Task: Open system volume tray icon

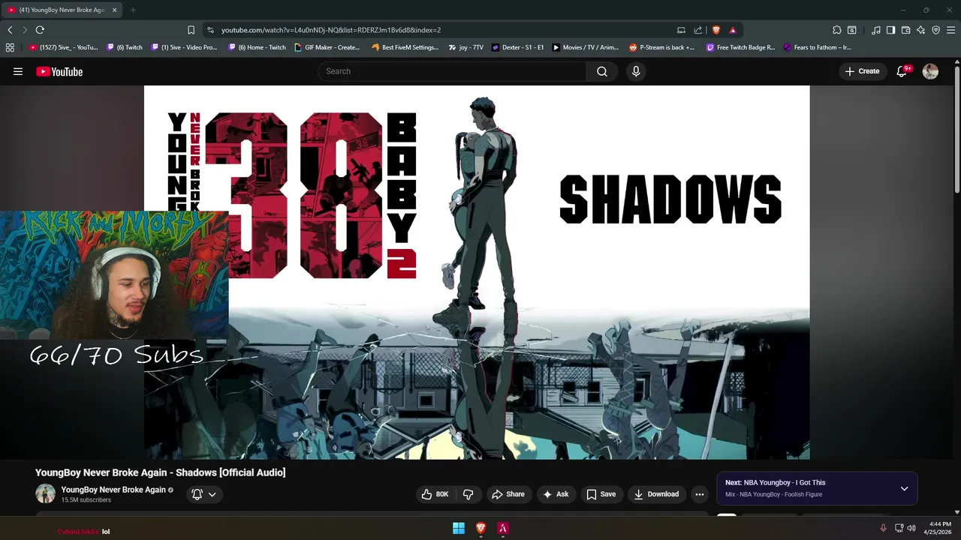Action: tap(911, 528)
